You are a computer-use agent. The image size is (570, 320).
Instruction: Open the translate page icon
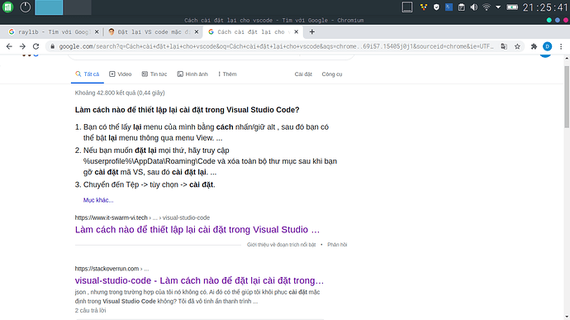pyautogui.click(x=504, y=46)
